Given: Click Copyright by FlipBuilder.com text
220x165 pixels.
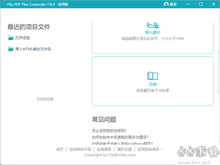Looking at the screenshot, I should [110, 155].
